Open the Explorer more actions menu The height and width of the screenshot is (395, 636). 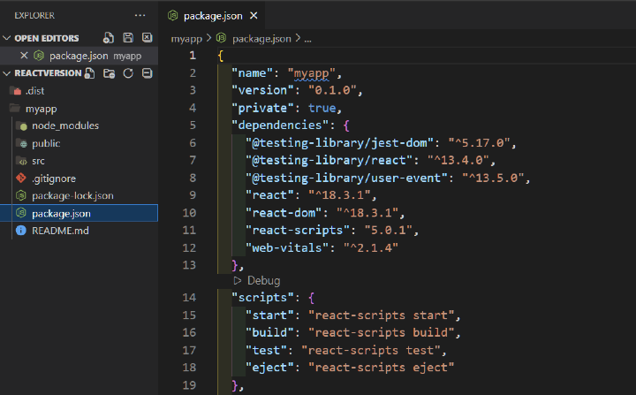tap(140, 15)
